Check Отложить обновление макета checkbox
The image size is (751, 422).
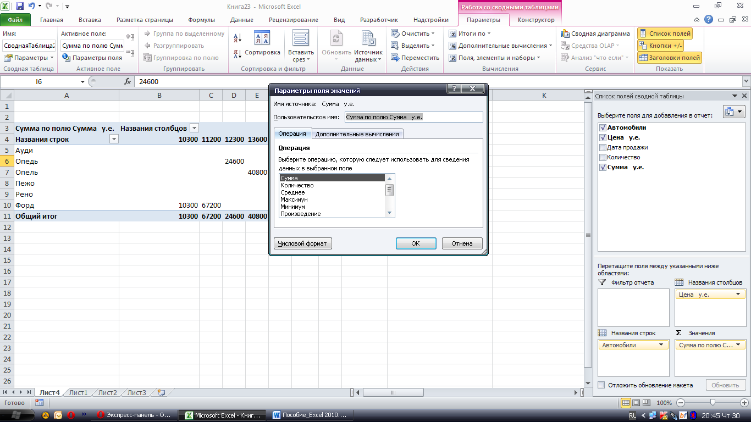pos(601,385)
